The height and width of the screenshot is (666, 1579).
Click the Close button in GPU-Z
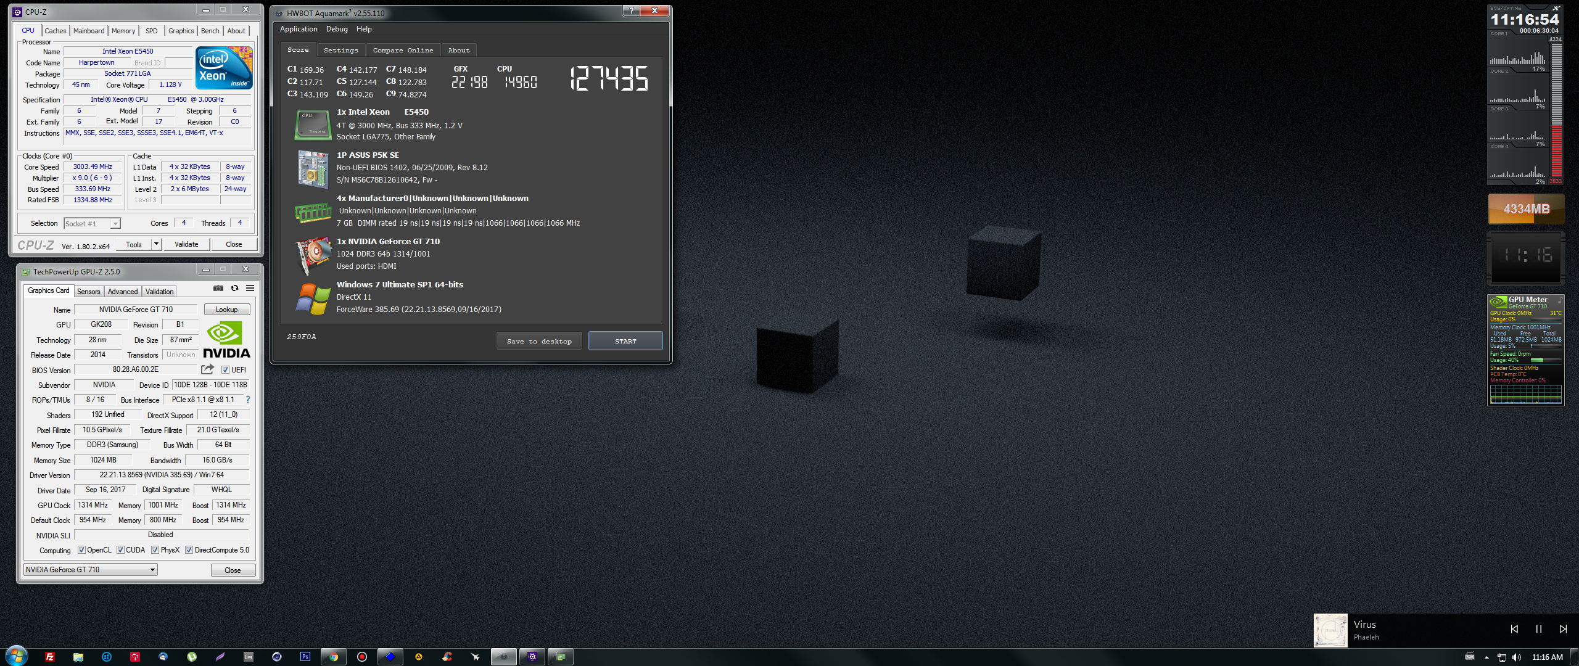point(233,570)
